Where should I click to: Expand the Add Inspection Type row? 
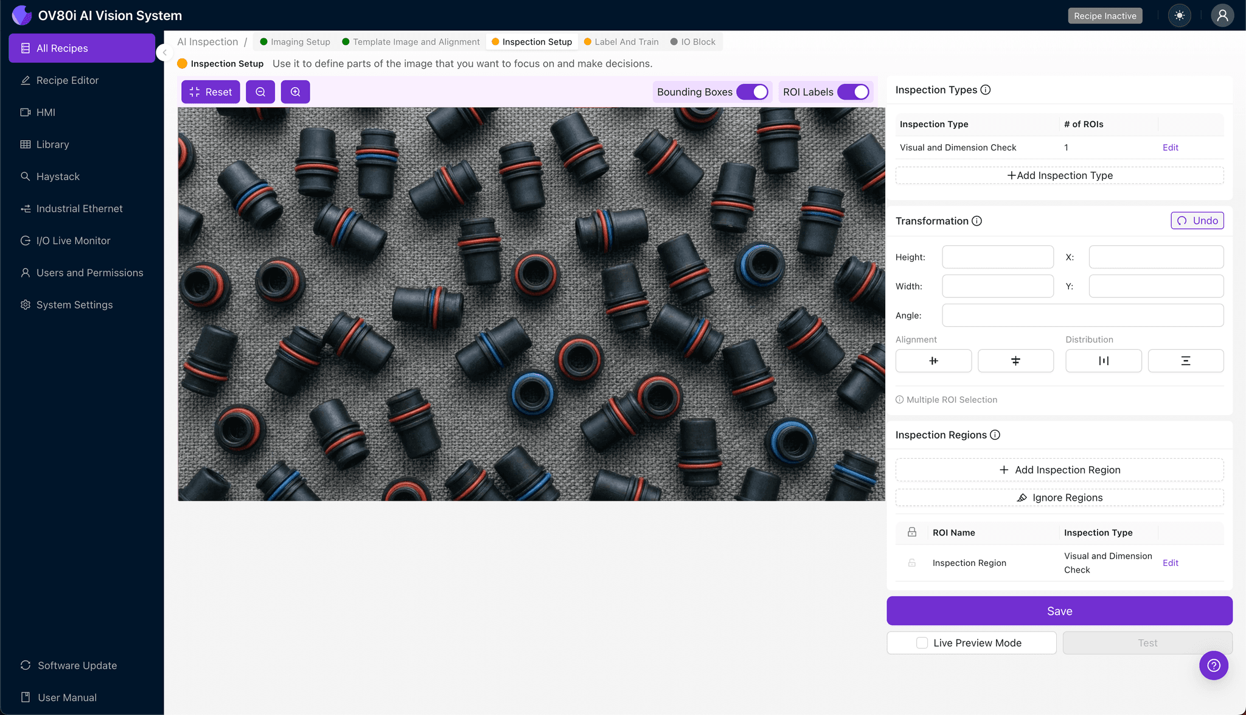(1059, 175)
